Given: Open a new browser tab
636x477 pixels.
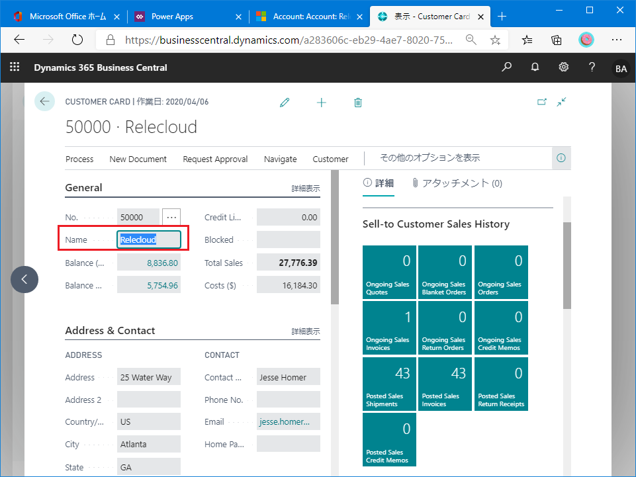Looking at the screenshot, I should pos(502,17).
